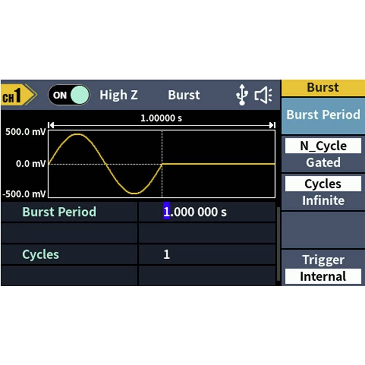The height and width of the screenshot is (365, 365).
Task: Click the Burst Period parameter row
Action: tap(59, 212)
